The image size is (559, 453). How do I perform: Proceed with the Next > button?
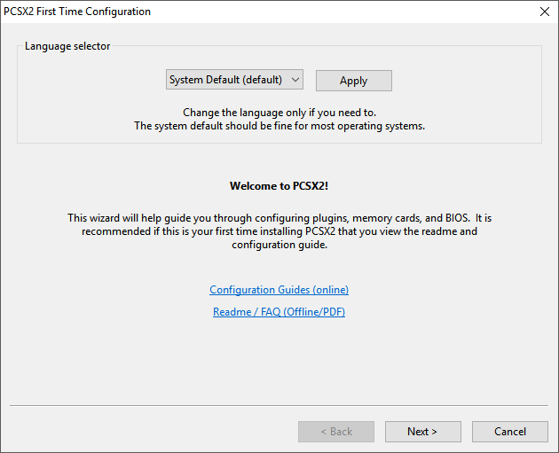pos(422,432)
